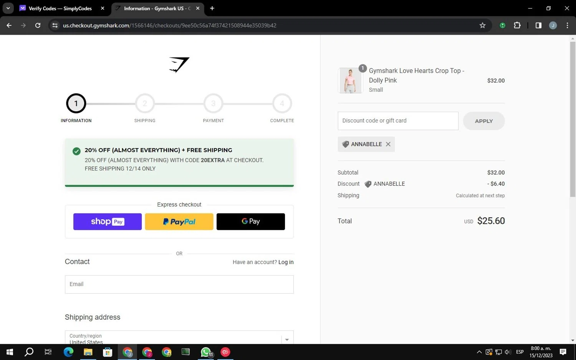Pay with Google Pay button
This screenshot has width=576, height=360.
coord(251,221)
